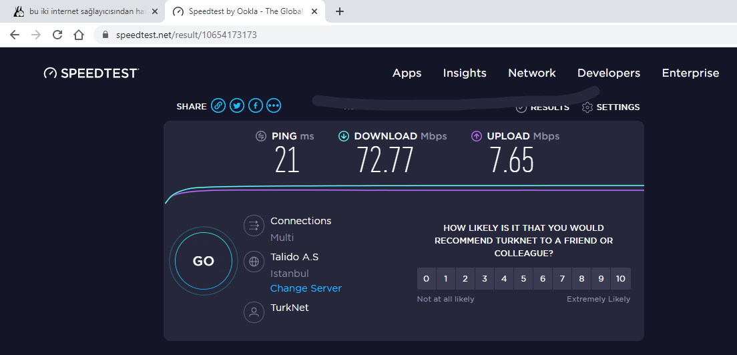This screenshot has width=737, height=355.
Task: Share the result on Twitter
Action: tap(237, 105)
